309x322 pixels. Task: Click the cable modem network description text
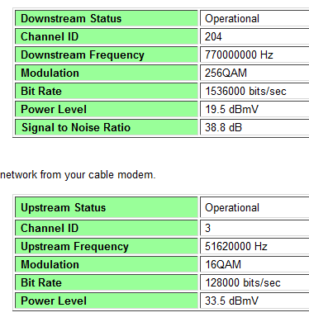[x=78, y=175]
